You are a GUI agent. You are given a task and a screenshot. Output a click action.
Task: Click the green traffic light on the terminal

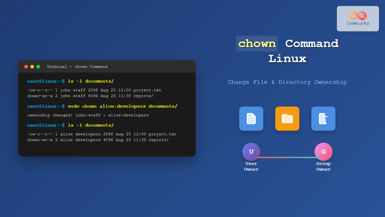tap(38, 66)
